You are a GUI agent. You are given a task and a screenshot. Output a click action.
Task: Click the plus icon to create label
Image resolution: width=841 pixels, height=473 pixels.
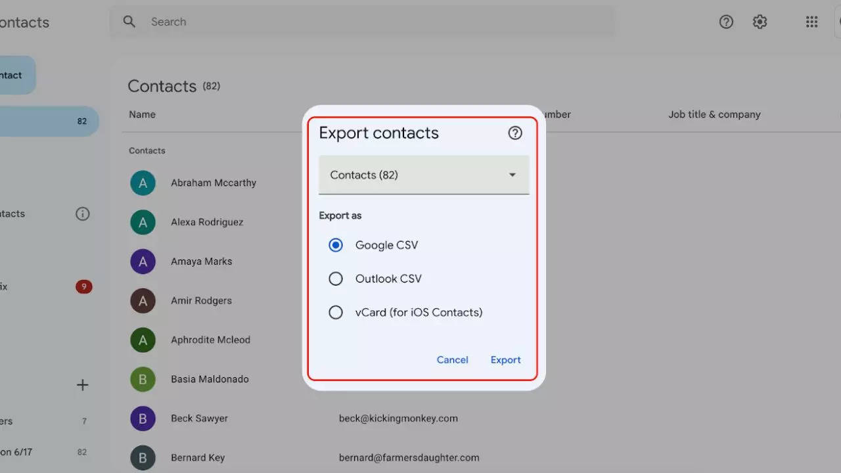(82, 385)
